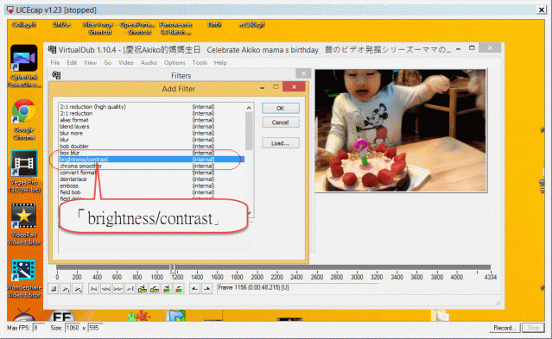Viewport: 552px width, 339px height.
Task: Select the alias format filter
Action: pos(152,120)
